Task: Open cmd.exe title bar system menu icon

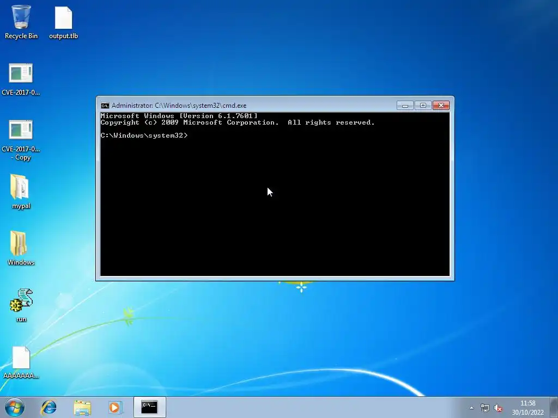Action: [105, 106]
